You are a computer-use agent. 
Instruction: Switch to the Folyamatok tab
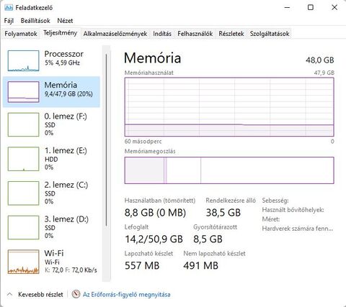21,34
